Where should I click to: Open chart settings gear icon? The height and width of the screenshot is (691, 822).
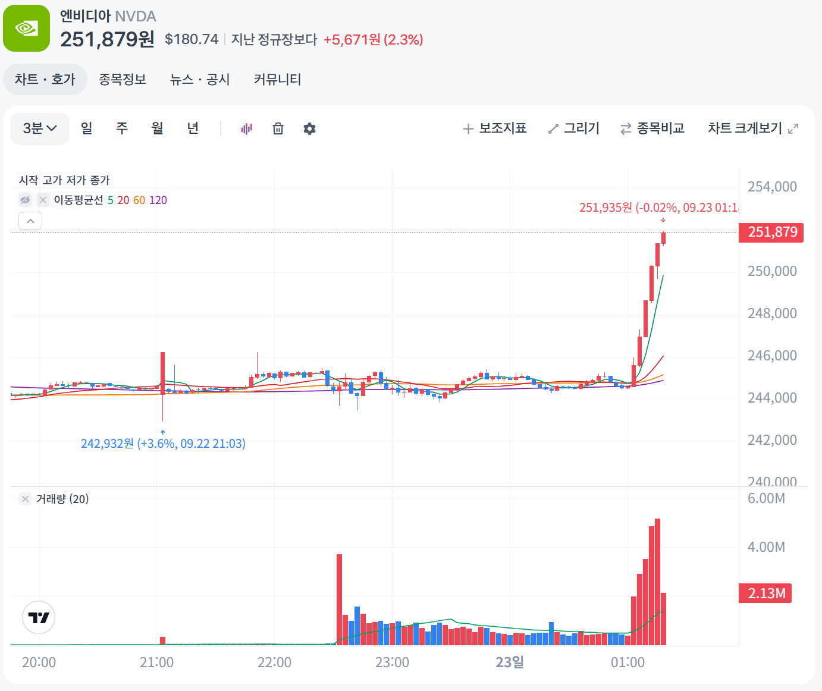309,128
